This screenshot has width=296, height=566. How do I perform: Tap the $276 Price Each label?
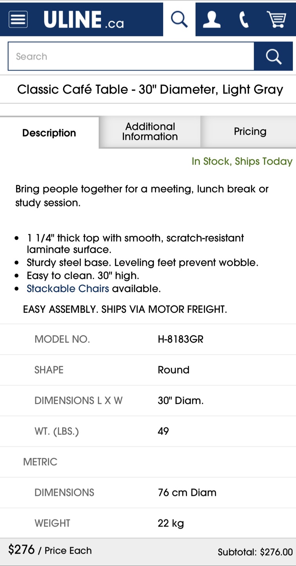(x=50, y=550)
